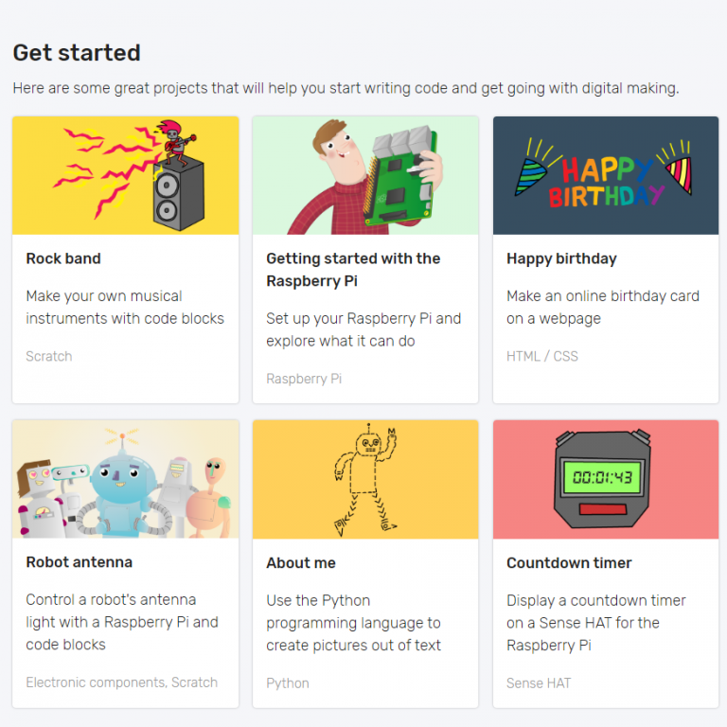Click the Electronic components, Scratch tag
Viewport: 727px width, 727px height.
121,683
